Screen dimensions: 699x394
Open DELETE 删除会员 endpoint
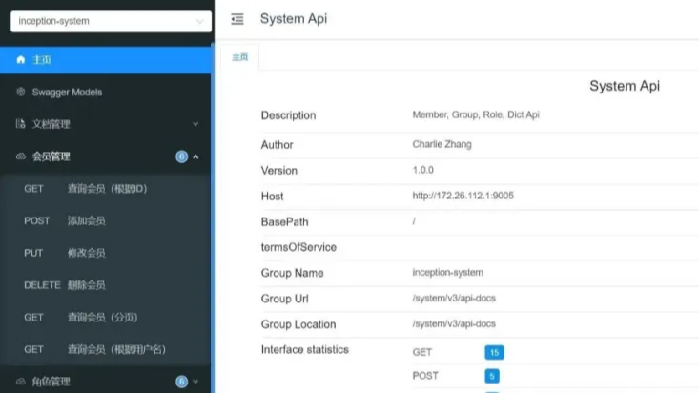click(x=105, y=285)
